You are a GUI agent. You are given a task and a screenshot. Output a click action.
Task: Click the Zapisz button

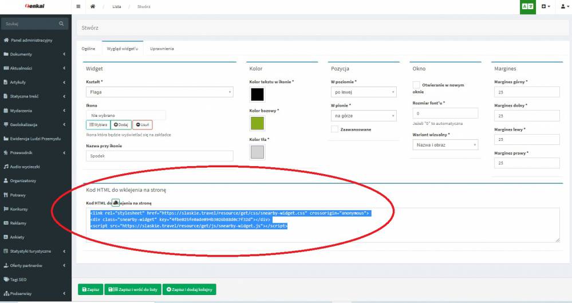90,290
